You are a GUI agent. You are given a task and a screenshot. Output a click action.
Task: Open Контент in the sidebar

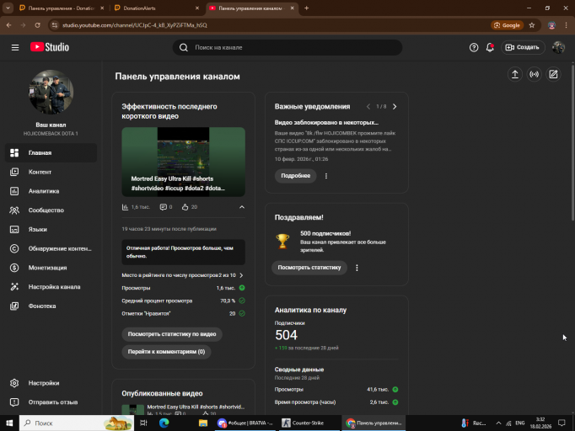click(51, 172)
